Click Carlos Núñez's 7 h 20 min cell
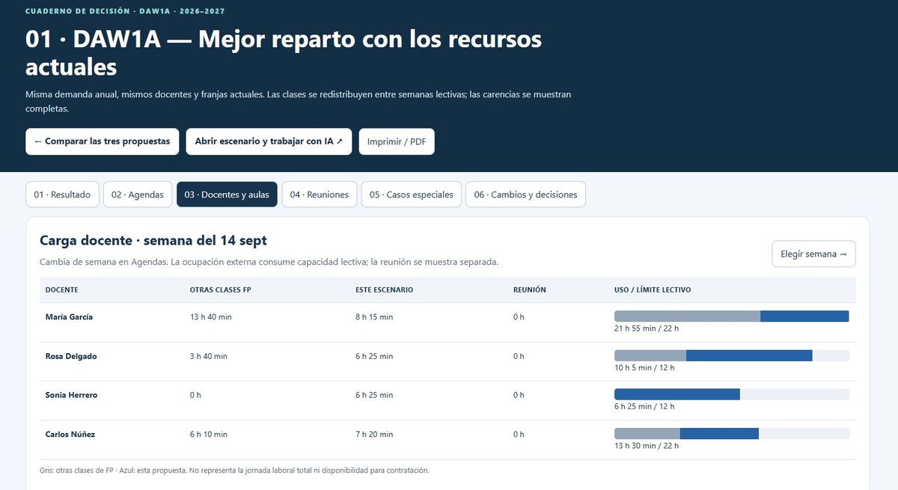The height and width of the screenshot is (490, 898). click(374, 434)
